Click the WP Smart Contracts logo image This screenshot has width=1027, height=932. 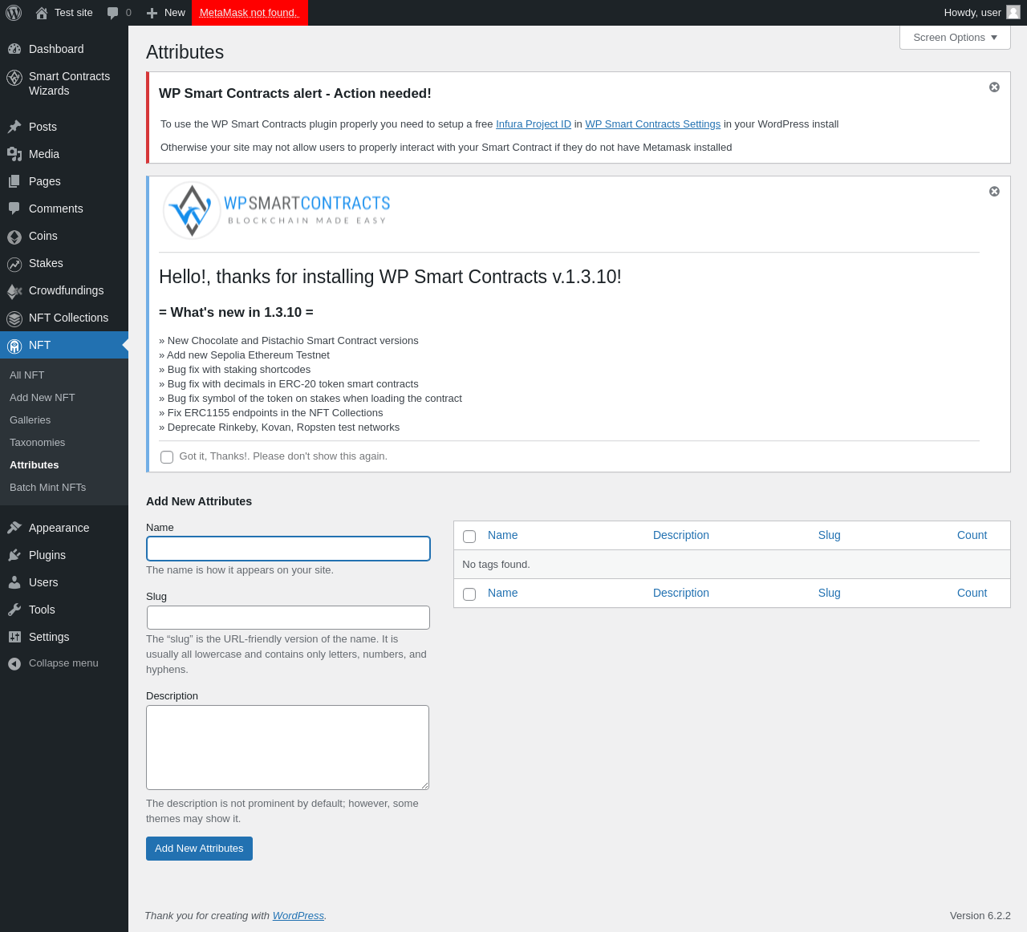pyautogui.click(x=277, y=210)
